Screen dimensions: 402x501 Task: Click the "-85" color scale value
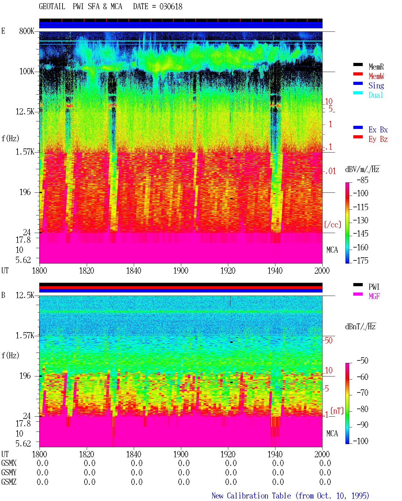point(362,180)
